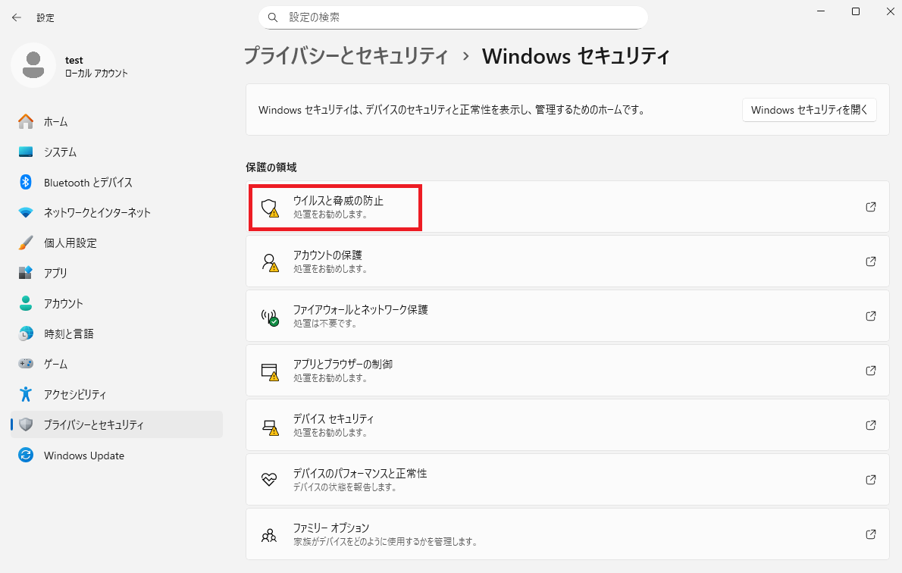Go to ゲーム settings
Screen dimensions: 902x573
tap(117, 364)
